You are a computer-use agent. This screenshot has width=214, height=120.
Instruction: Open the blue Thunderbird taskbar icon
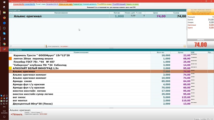4,23
